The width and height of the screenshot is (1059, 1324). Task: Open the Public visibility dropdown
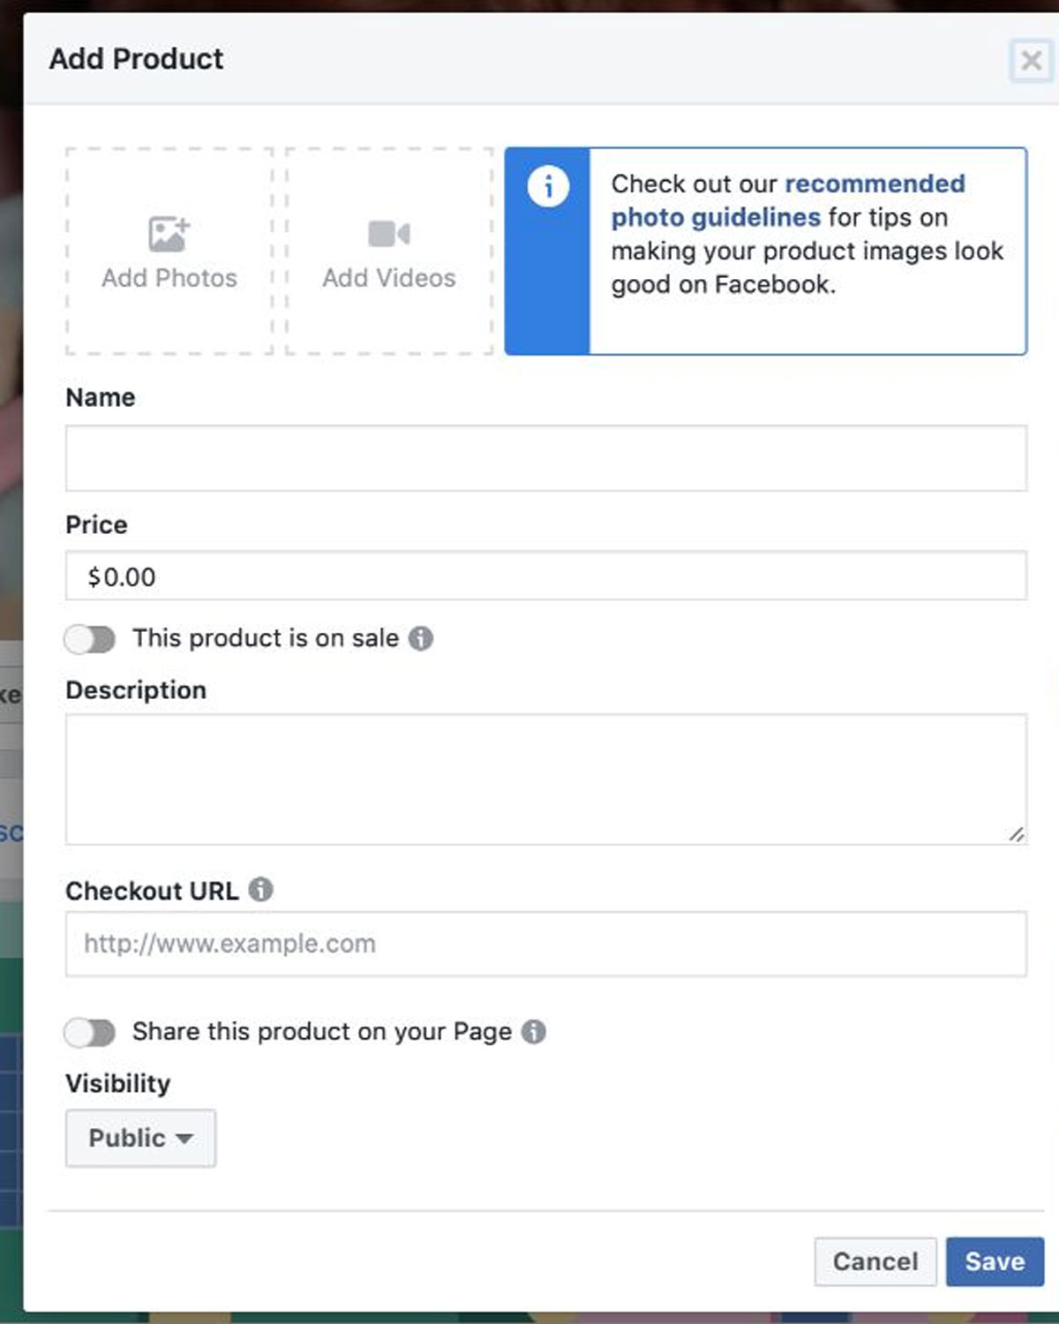[x=140, y=1138]
